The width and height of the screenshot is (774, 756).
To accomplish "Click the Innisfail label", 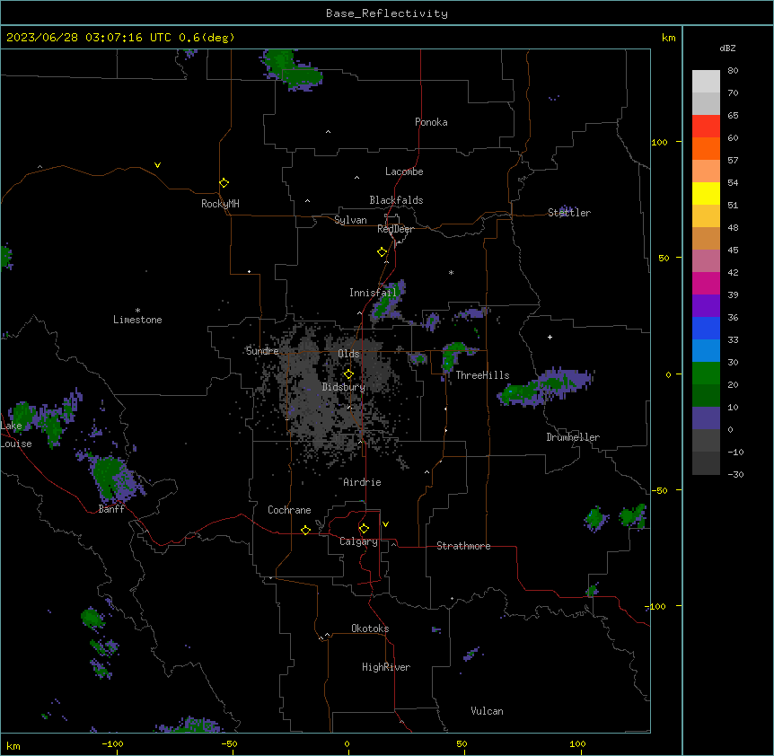I will click(x=373, y=293).
